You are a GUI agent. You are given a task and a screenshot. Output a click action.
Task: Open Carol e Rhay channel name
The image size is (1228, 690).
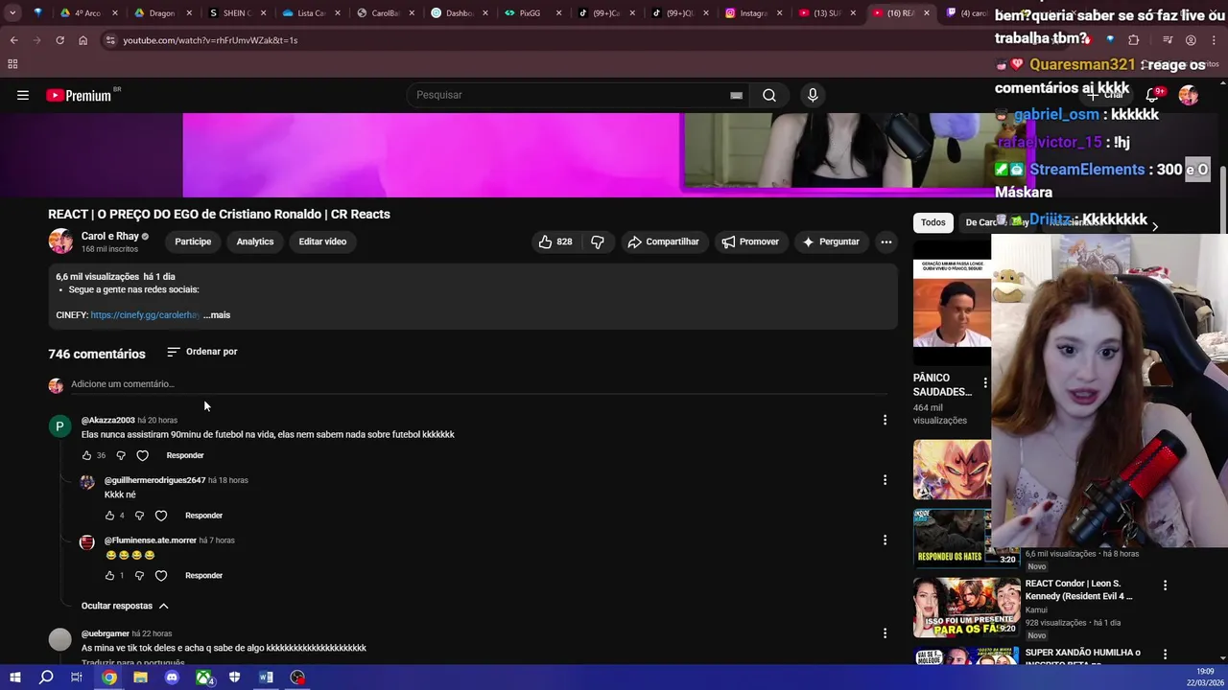pyautogui.click(x=110, y=236)
